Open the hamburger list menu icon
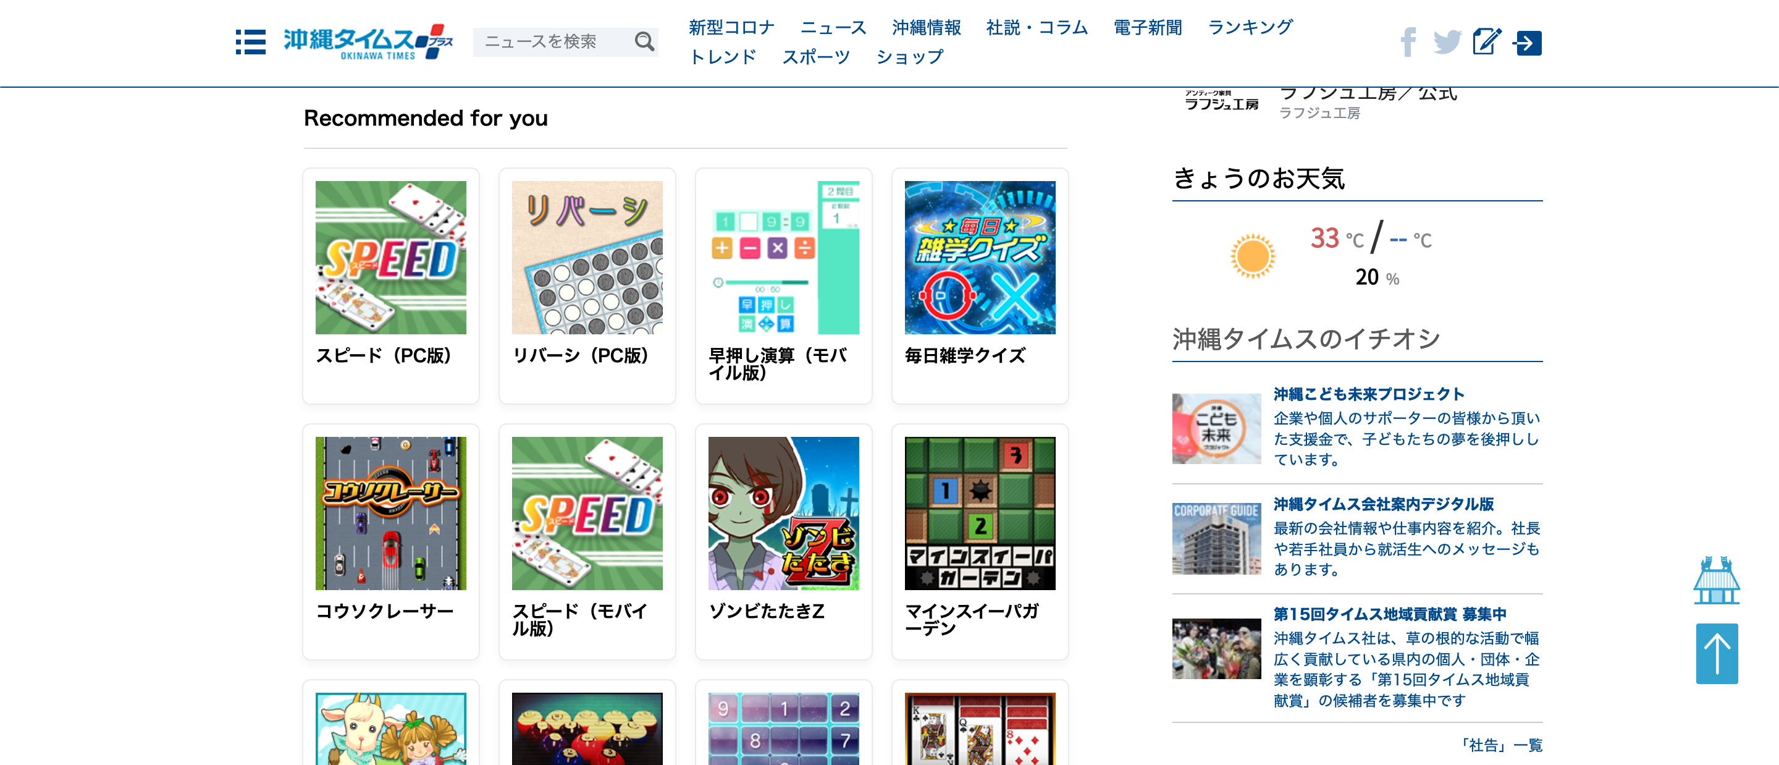This screenshot has width=1779, height=765. pos(251,42)
